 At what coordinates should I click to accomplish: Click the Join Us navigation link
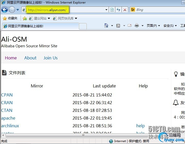tap(51, 58)
